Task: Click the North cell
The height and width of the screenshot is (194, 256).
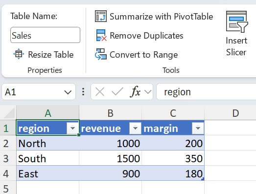Action: click(47, 143)
